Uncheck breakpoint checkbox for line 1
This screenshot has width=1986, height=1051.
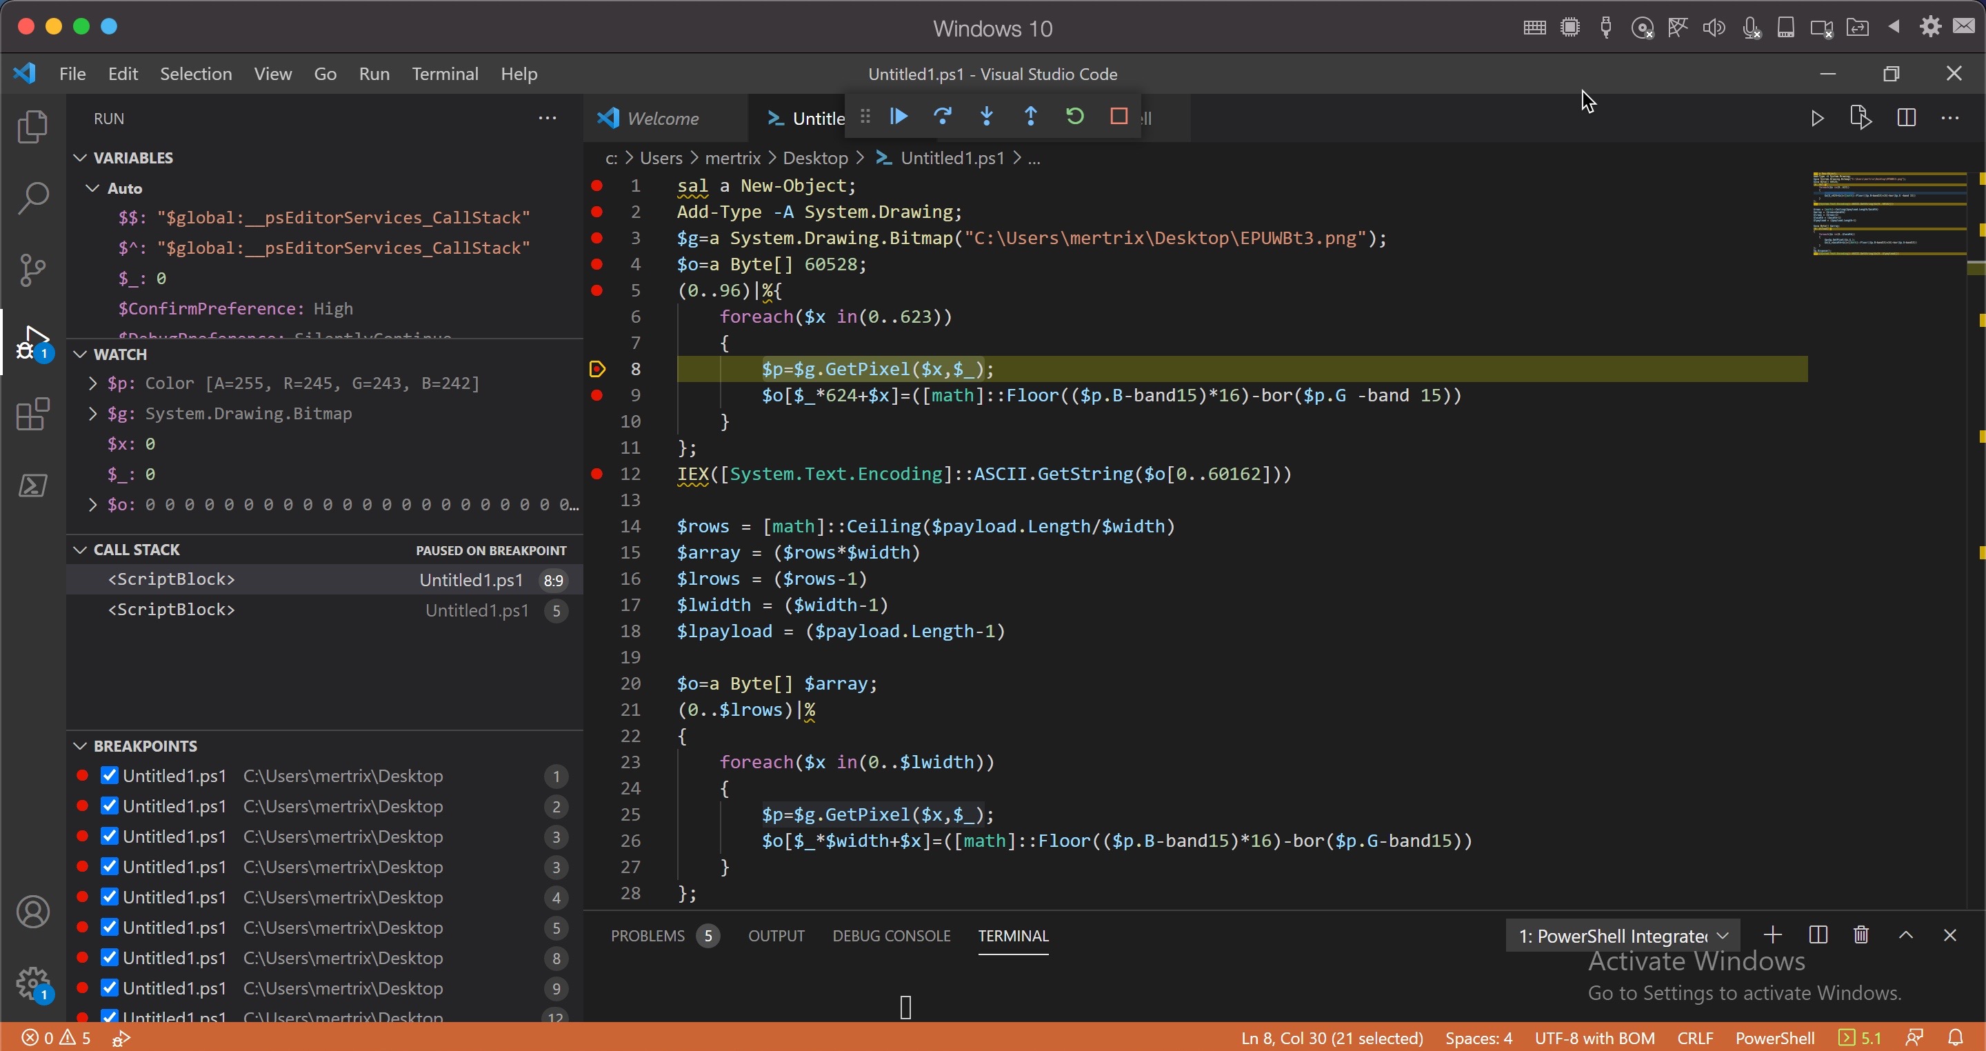coord(110,775)
